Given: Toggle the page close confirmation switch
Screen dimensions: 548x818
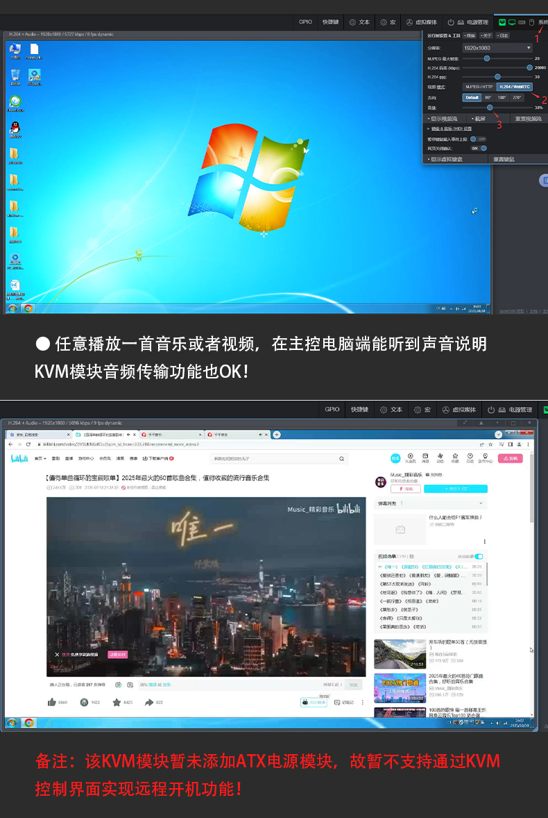Looking at the screenshot, I should click(479, 148).
